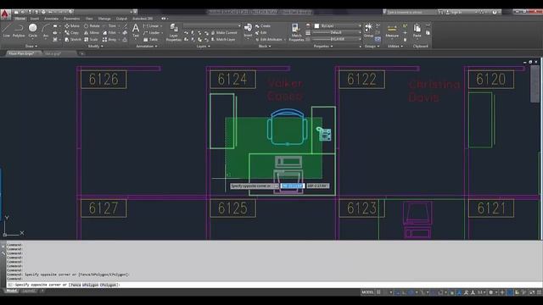Click the Erase tool icon
543x305 pixels.
pos(125,26)
